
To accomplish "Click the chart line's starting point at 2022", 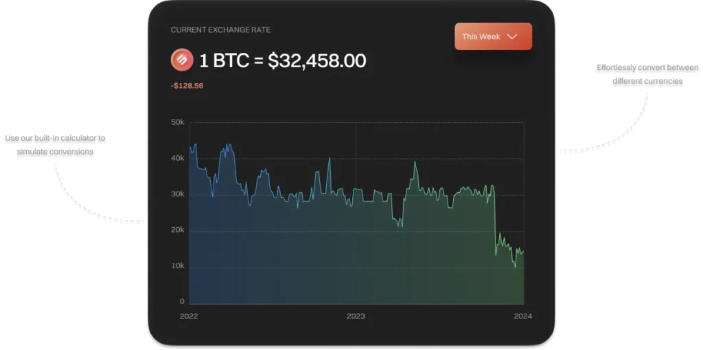I will point(189,148).
